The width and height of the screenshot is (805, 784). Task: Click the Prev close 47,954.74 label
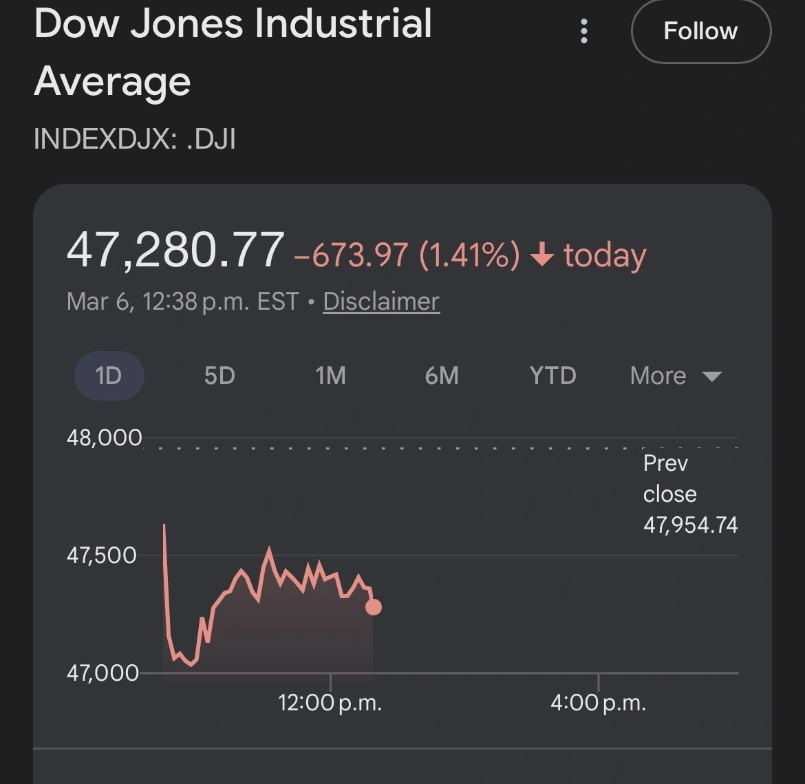[689, 494]
